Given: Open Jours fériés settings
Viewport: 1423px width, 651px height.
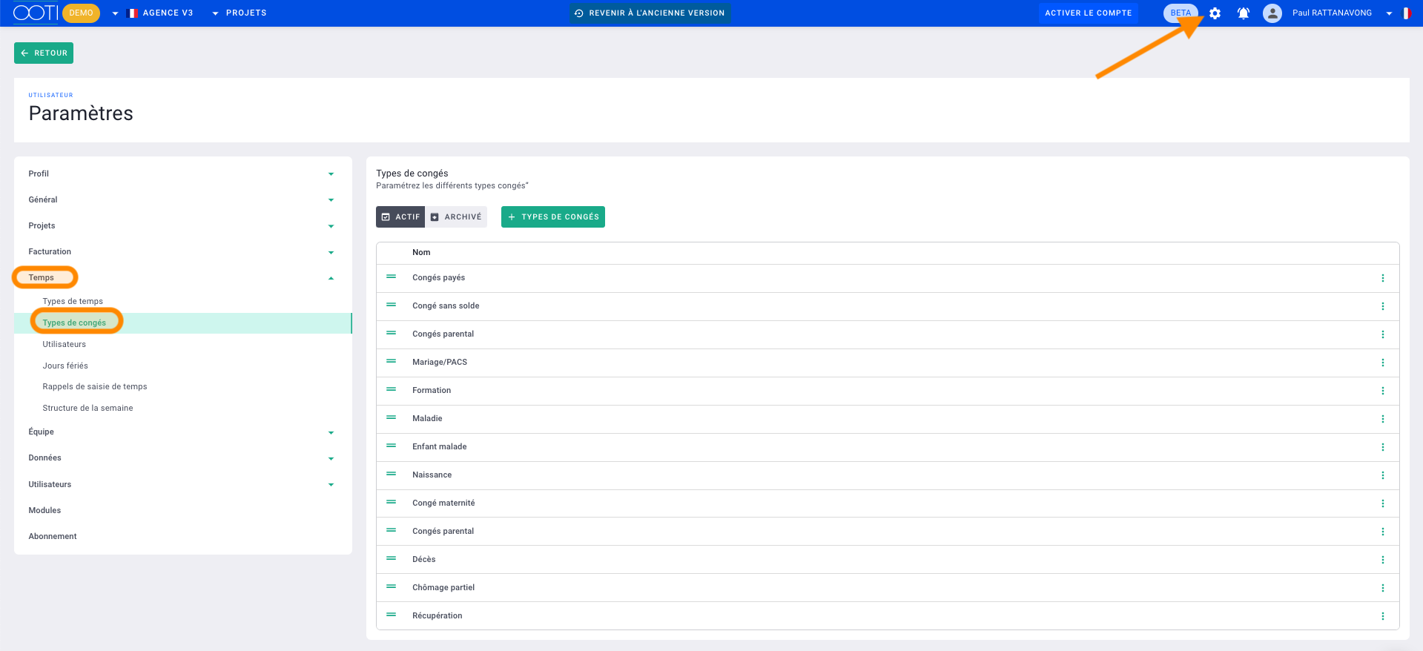Looking at the screenshot, I should pyautogui.click(x=65, y=366).
